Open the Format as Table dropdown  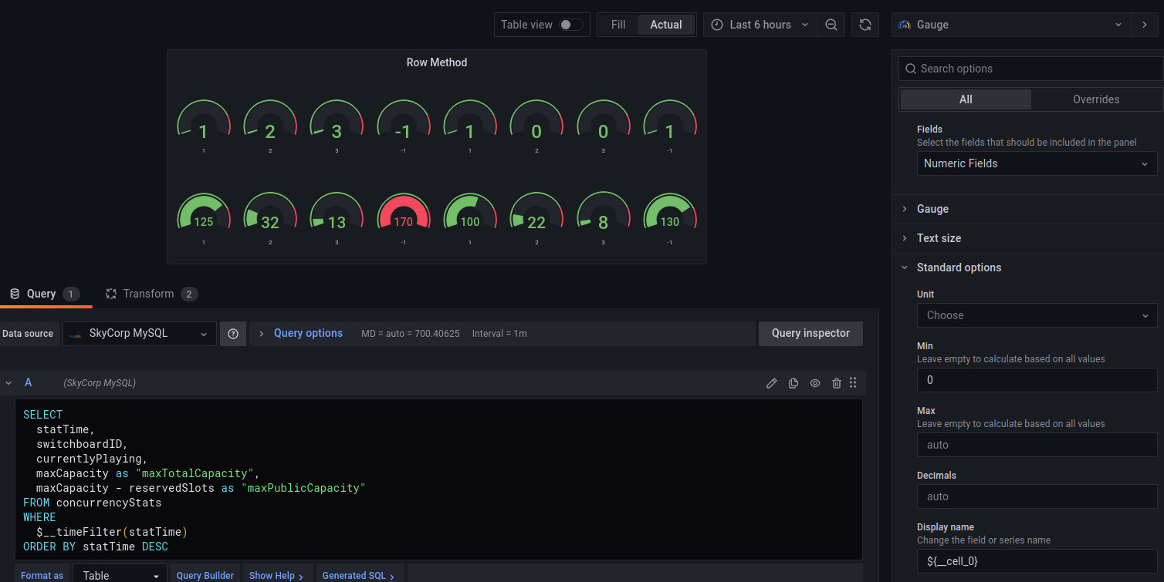[120, 575]
